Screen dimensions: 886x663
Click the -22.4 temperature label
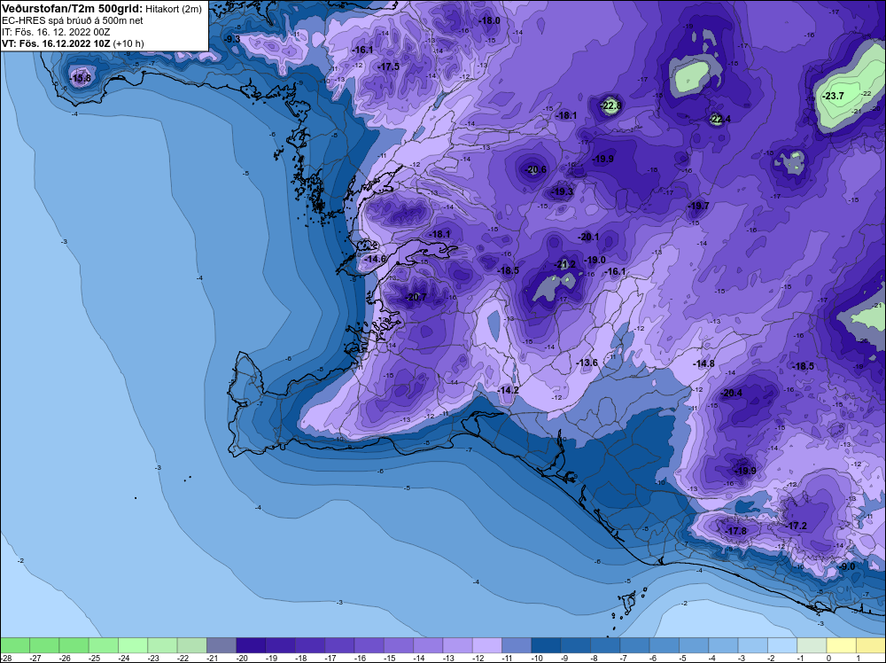pyautogui.click(x=719, y=120)
